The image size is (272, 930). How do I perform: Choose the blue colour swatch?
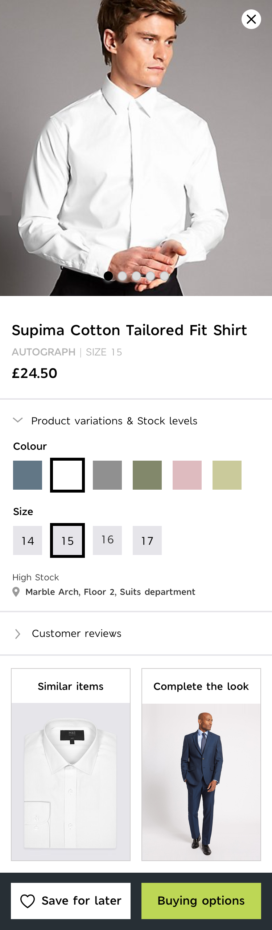tap(28, 475)
